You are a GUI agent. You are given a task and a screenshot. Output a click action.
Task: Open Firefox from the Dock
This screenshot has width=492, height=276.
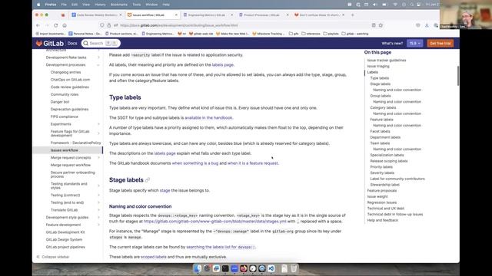coord(244,268)
